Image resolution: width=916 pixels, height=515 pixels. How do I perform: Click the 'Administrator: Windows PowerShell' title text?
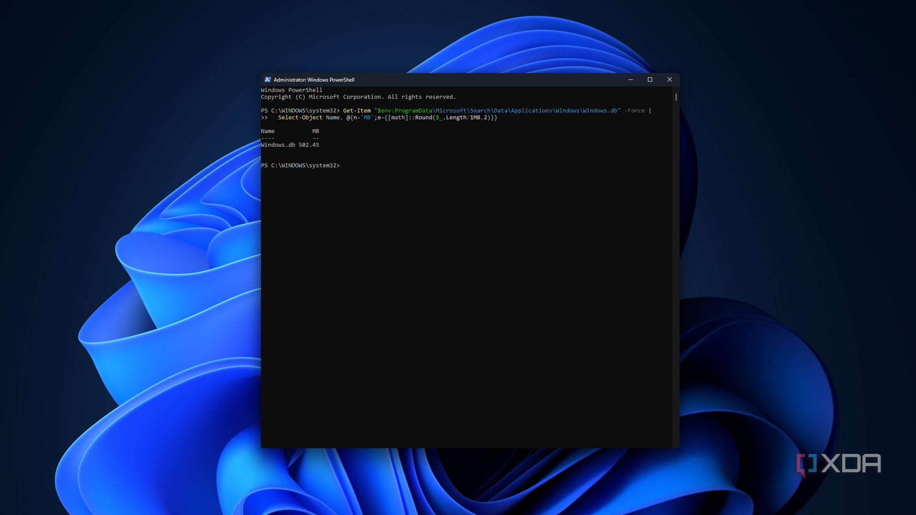314,80
